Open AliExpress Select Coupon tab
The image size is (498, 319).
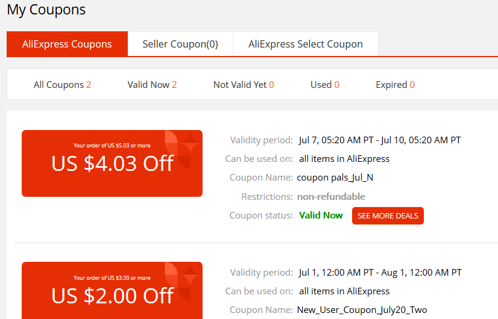pyautogui.click(x=306, y=44)
